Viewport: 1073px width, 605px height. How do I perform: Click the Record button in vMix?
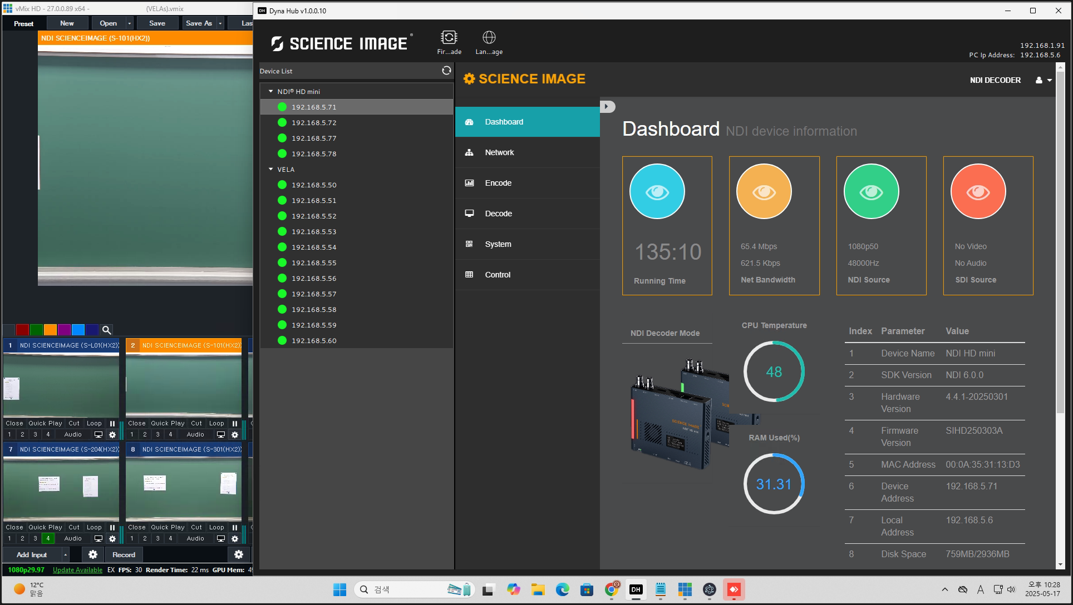124,554
